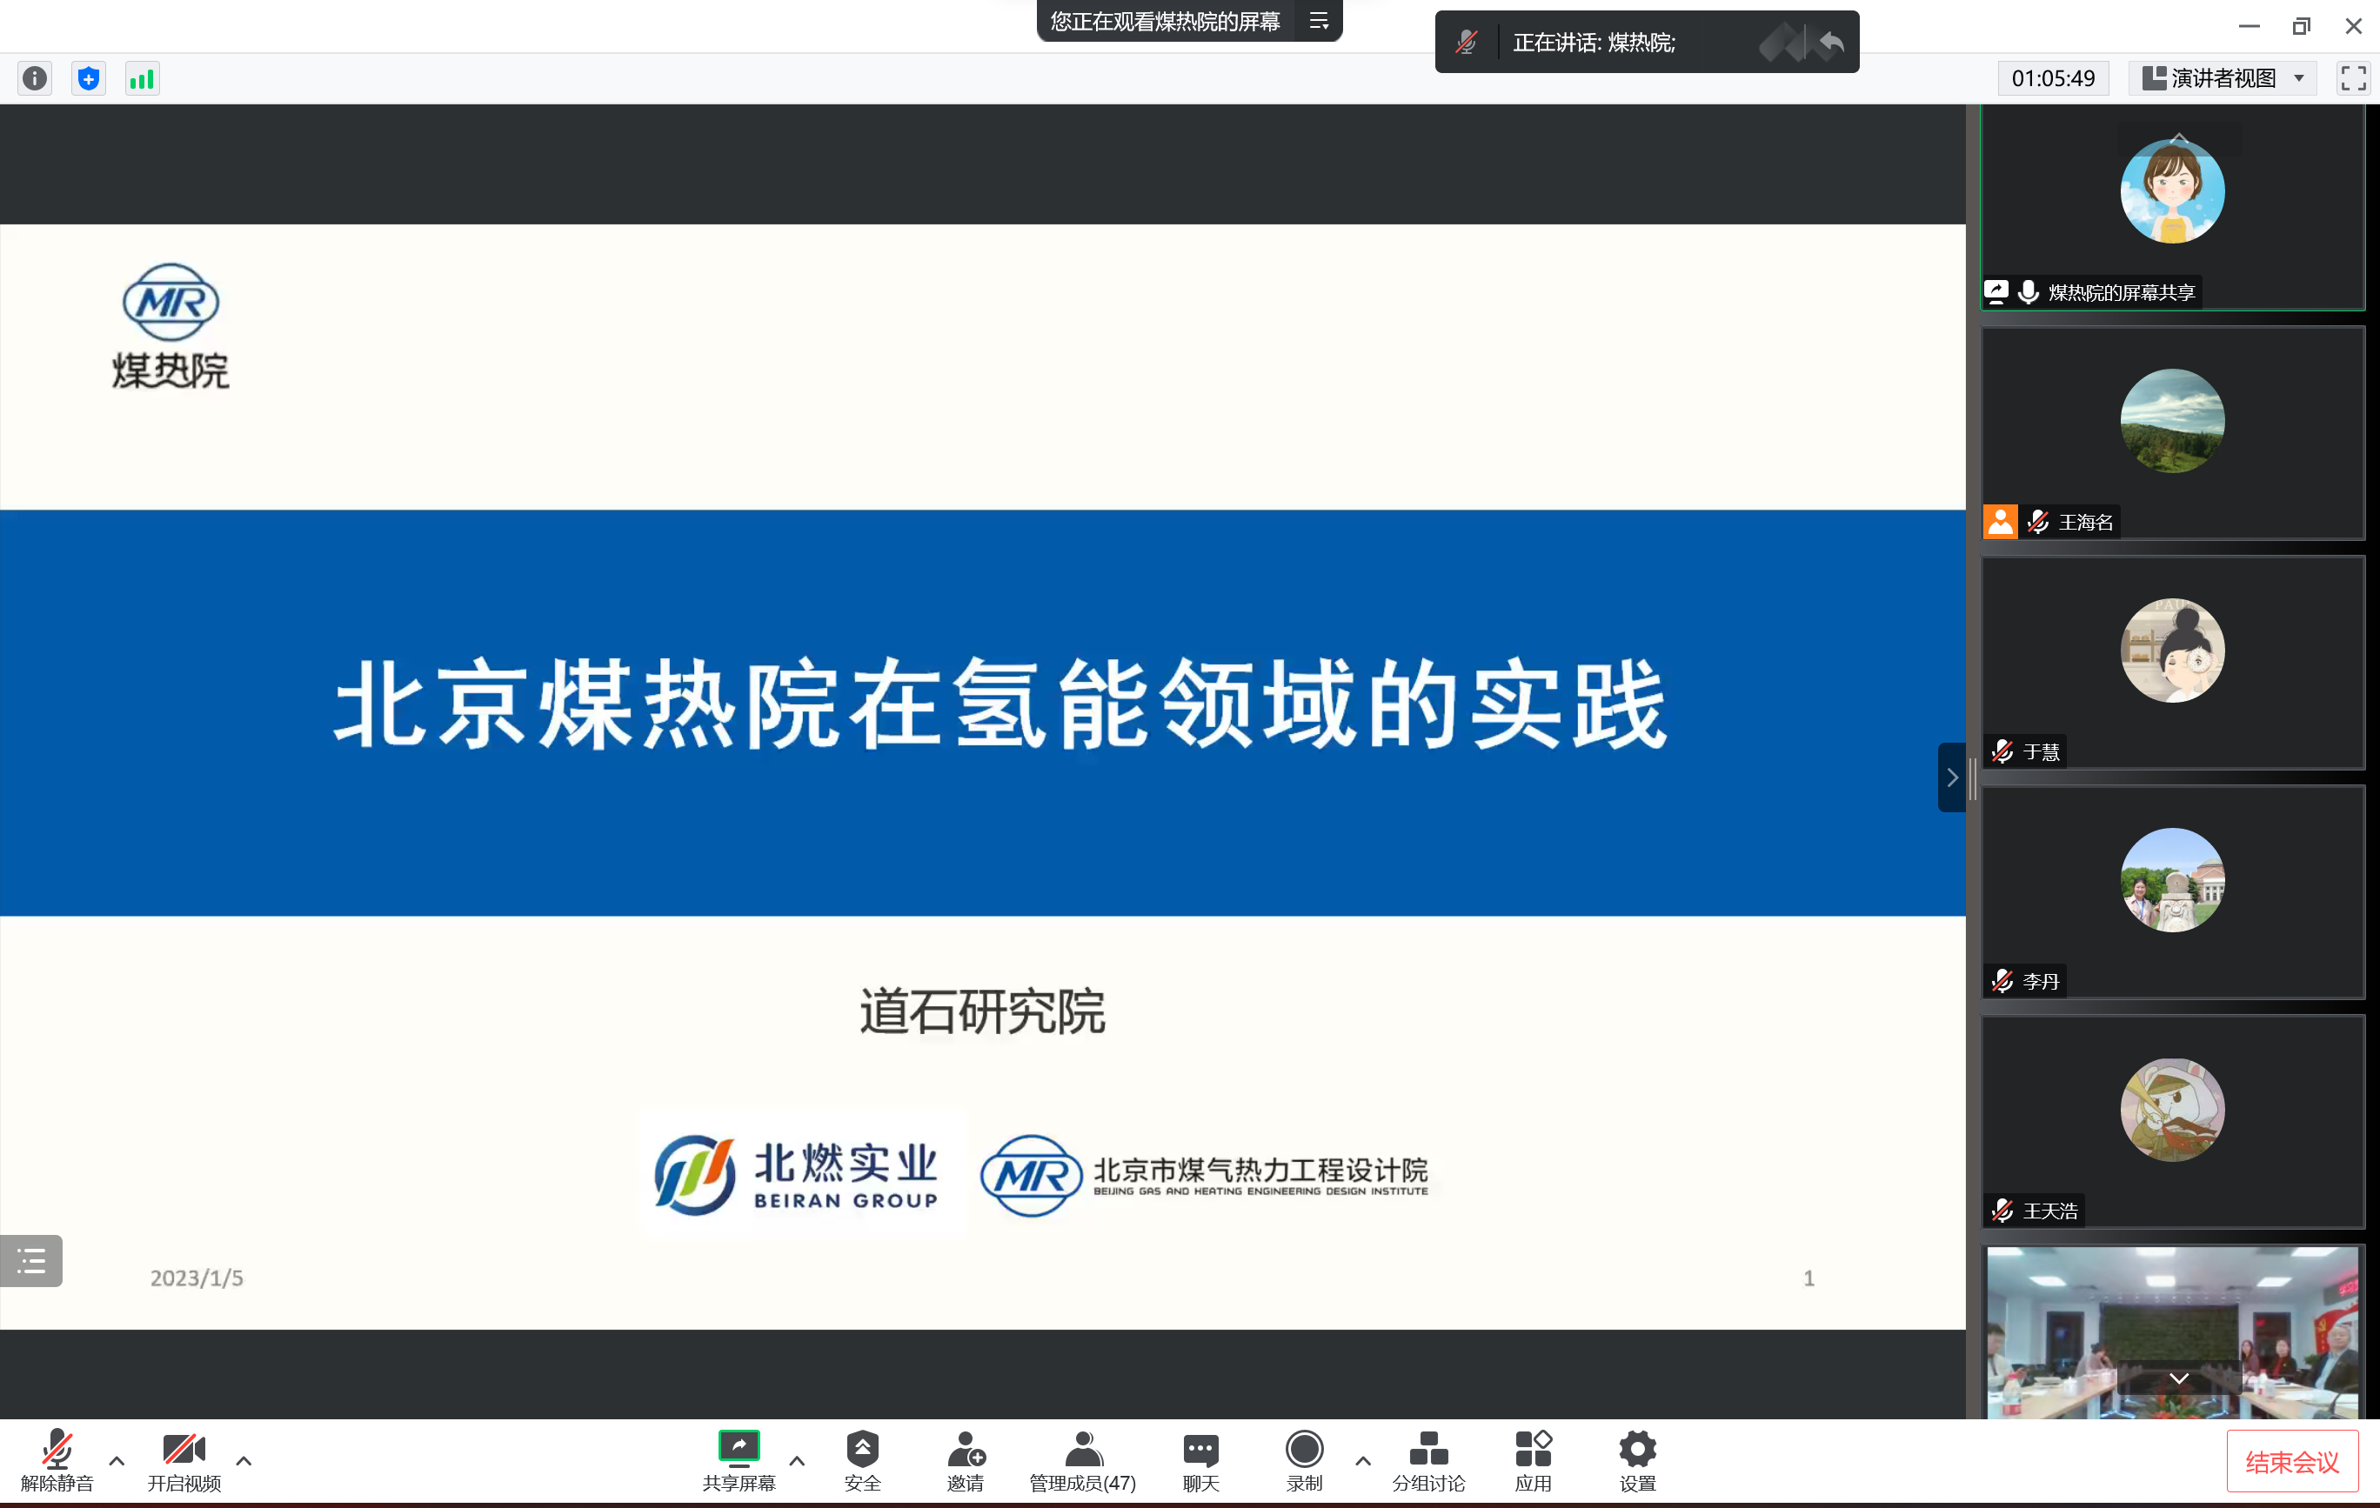Image resolution: width=2380 pixels, height=1508 pixels.
Task: Click the red 结束会议 button
Action: (2292, 1462)
